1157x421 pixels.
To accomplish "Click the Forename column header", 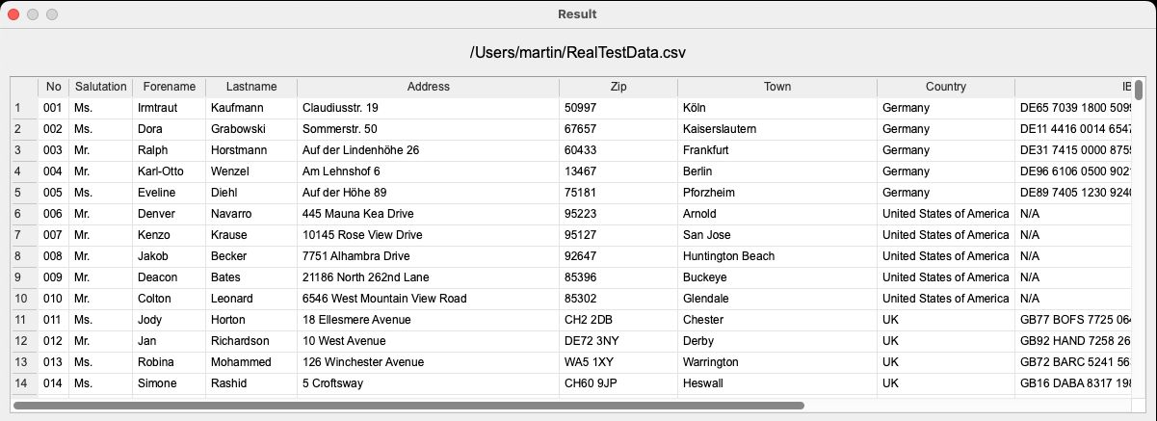I will click(169, 87).
